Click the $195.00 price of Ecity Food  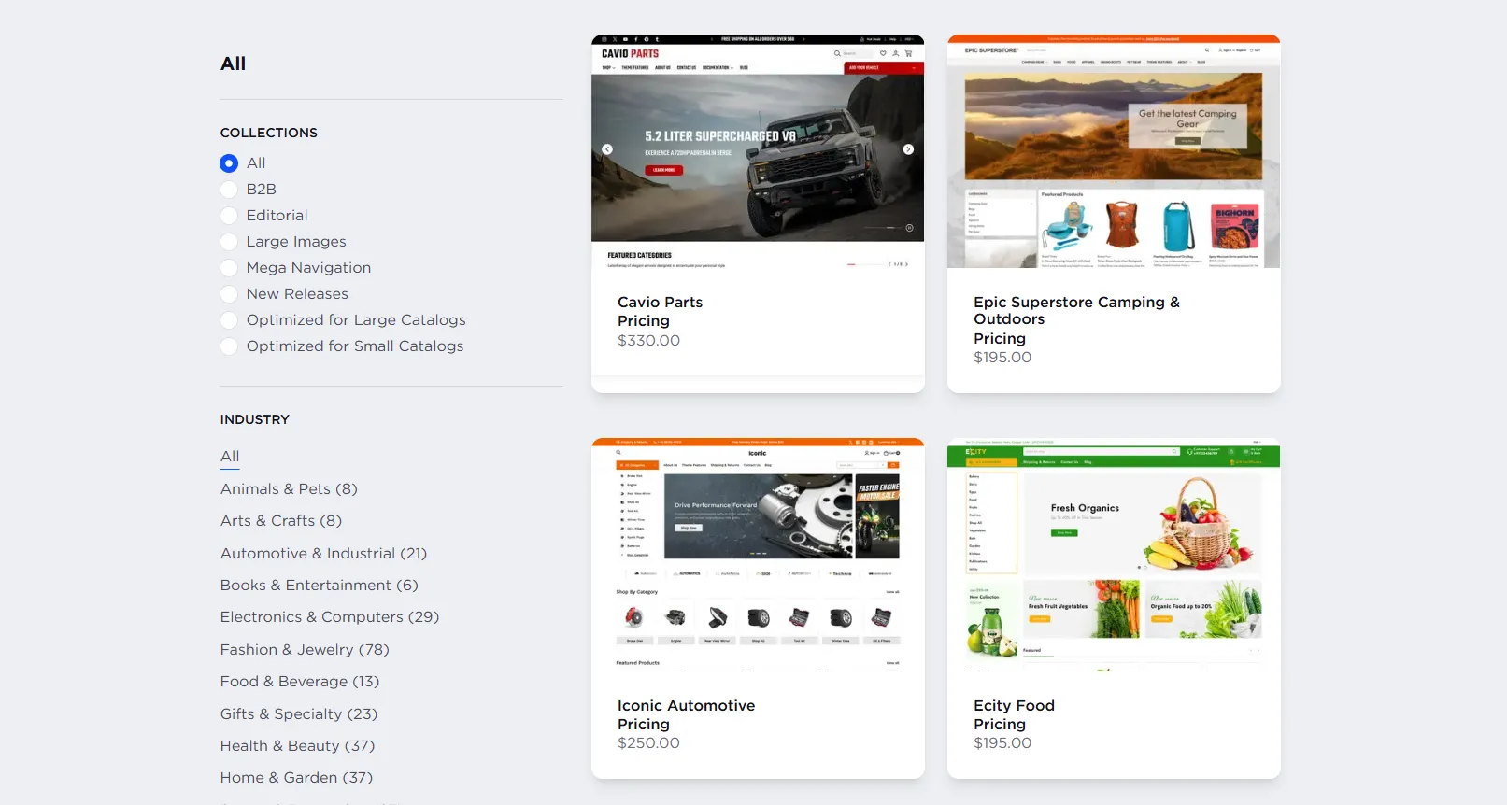pos(1002,743)
